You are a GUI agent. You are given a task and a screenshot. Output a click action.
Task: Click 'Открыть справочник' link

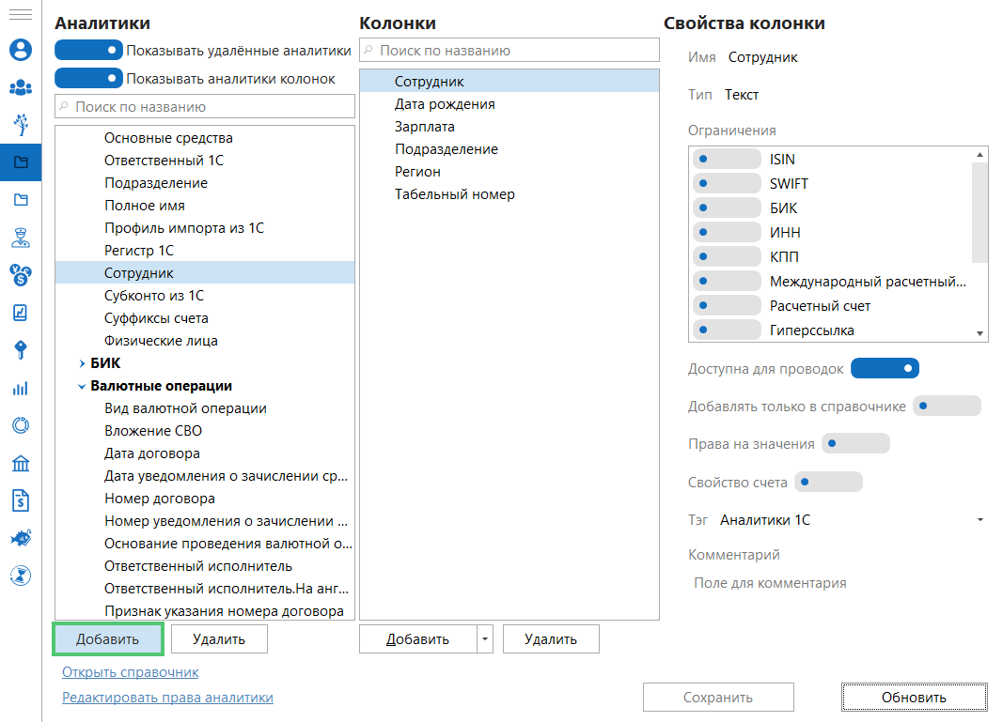pos(131,672)
